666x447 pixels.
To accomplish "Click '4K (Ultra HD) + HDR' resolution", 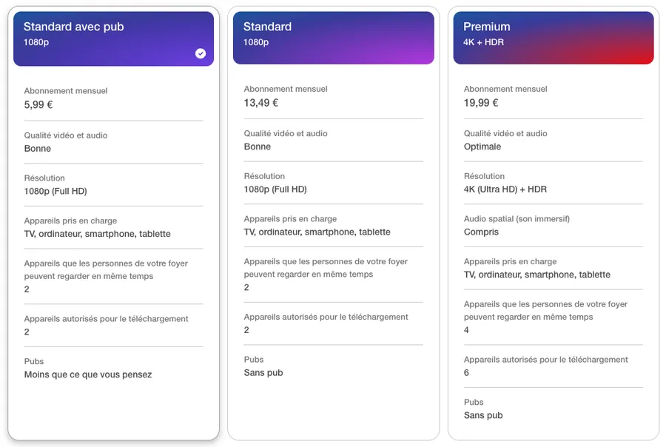I will 505,189.
